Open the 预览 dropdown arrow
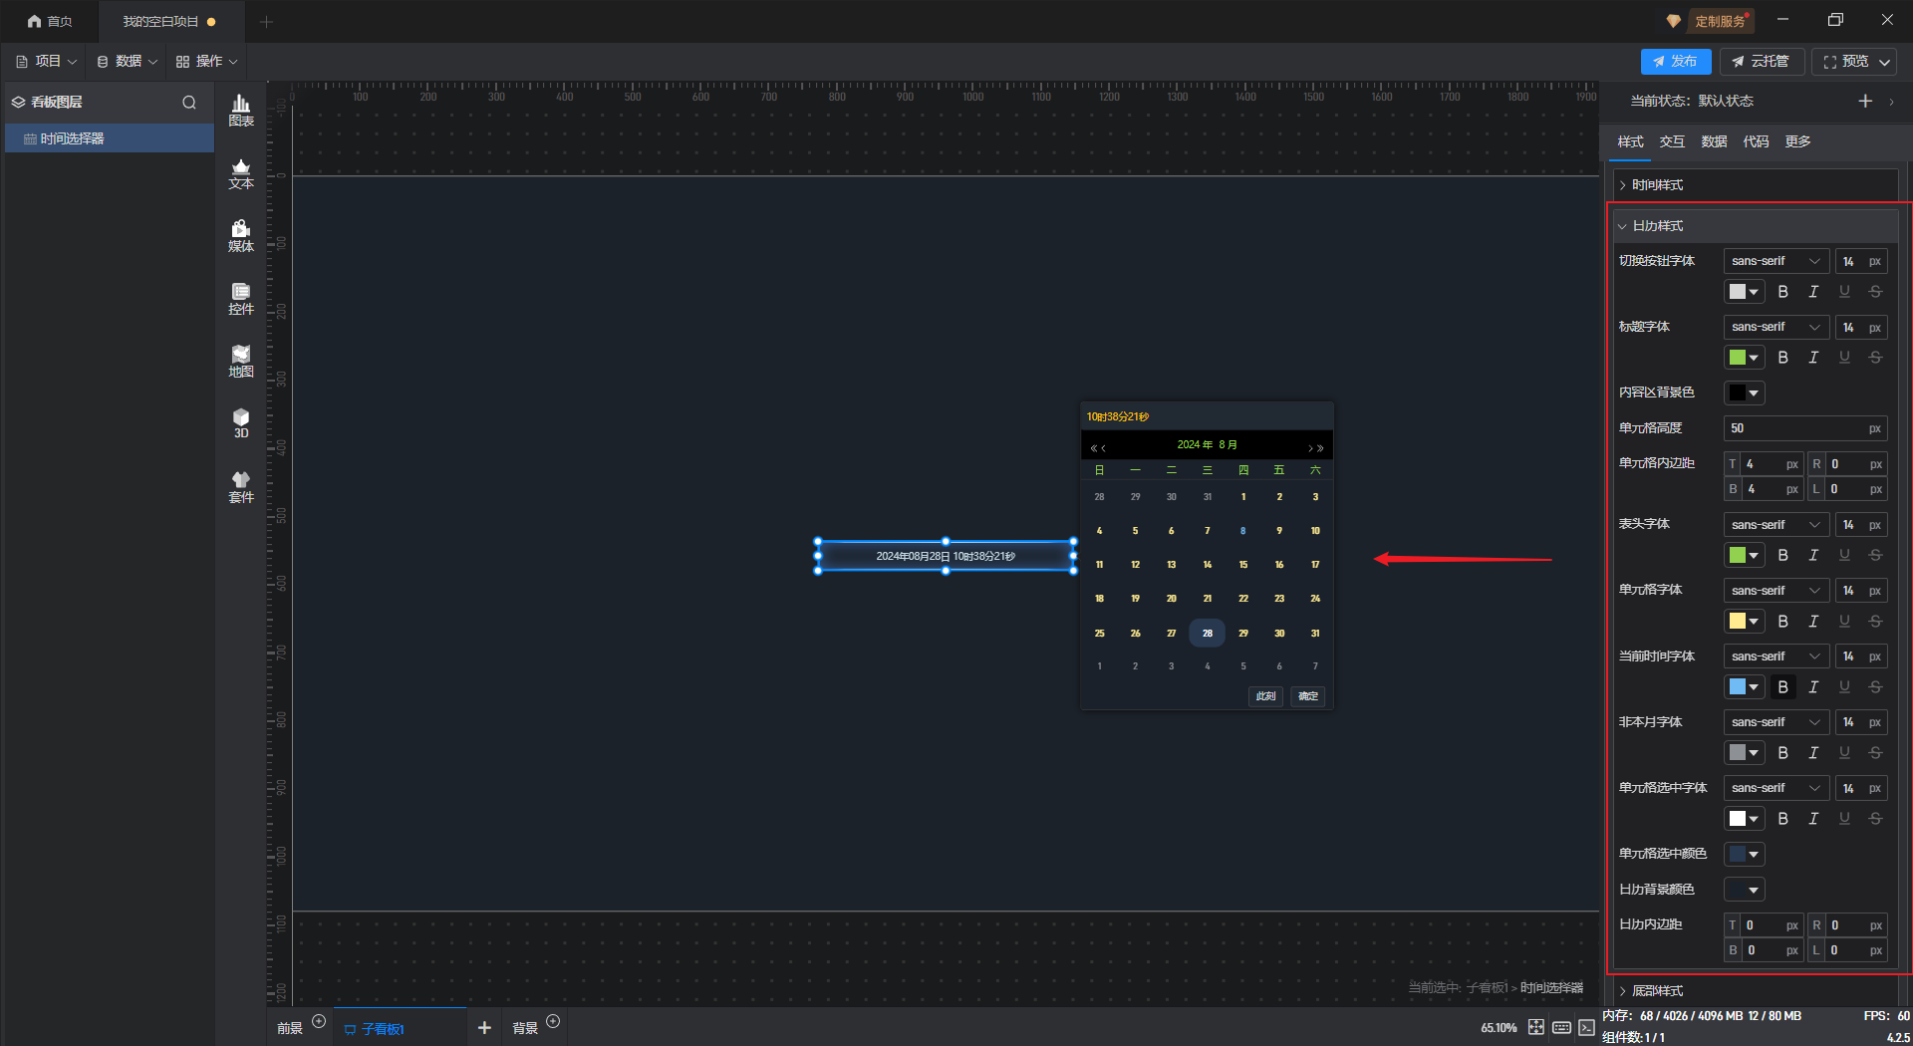Screen dimensions: 1913x1046 [1885, 62]
